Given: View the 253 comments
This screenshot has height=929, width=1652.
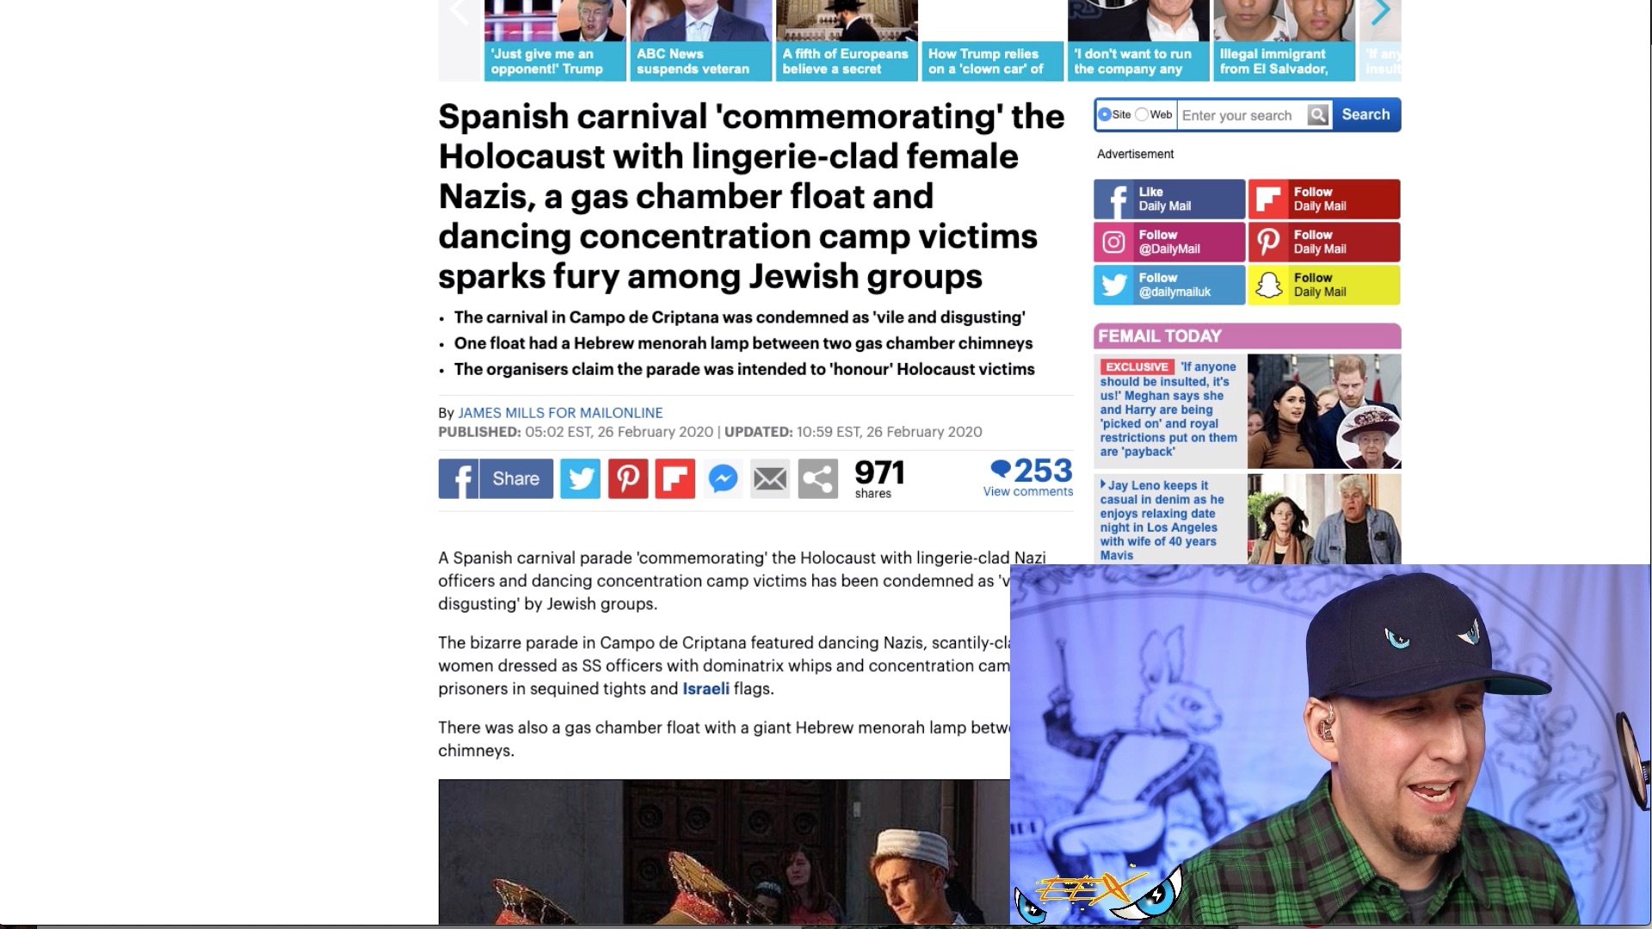Looking at the screenshot, I should point(1028,477).
